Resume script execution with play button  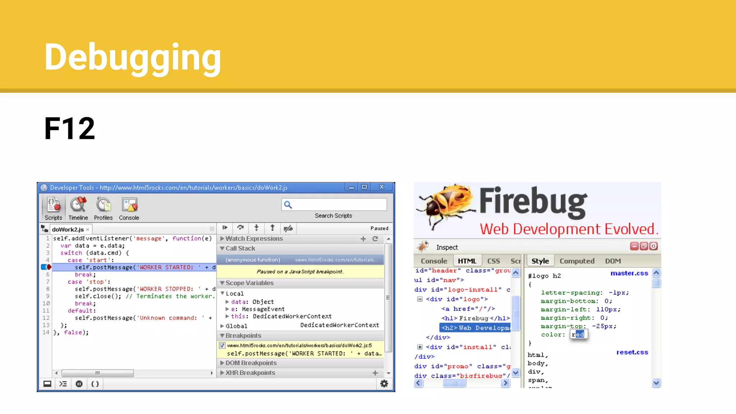pos(225,228)
